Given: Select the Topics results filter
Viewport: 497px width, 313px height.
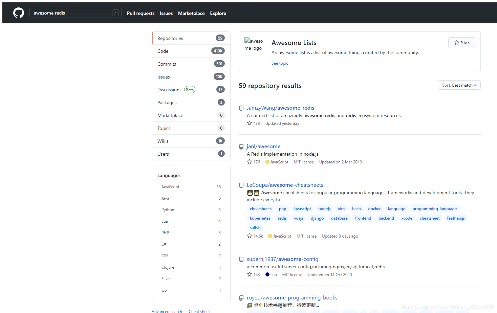Looking at the screenshot, I should pos(191,128).
